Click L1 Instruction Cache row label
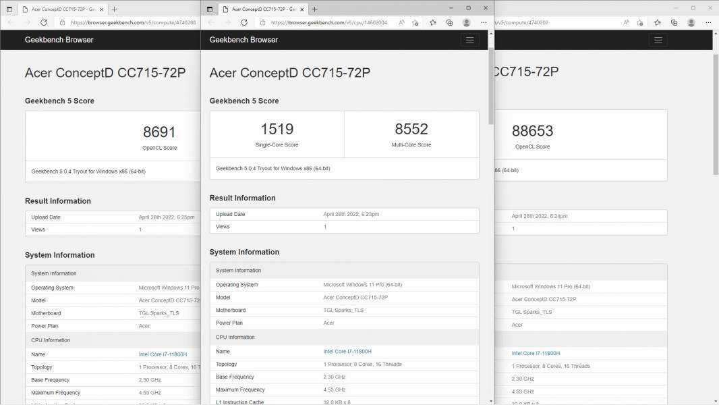 (x=240, y=402)
